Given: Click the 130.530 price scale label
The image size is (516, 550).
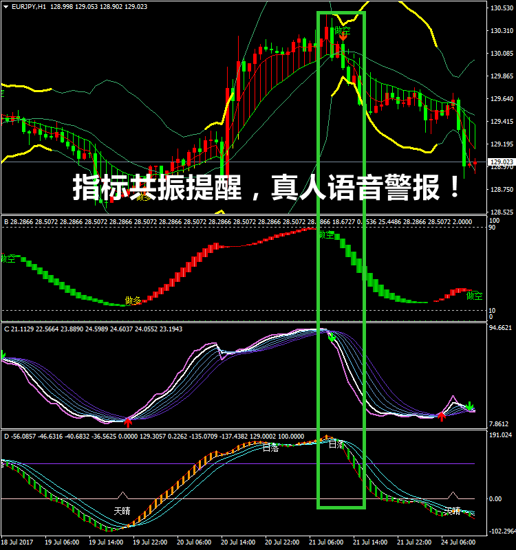Looking at the screenshot, I should [x=500, y=9].
